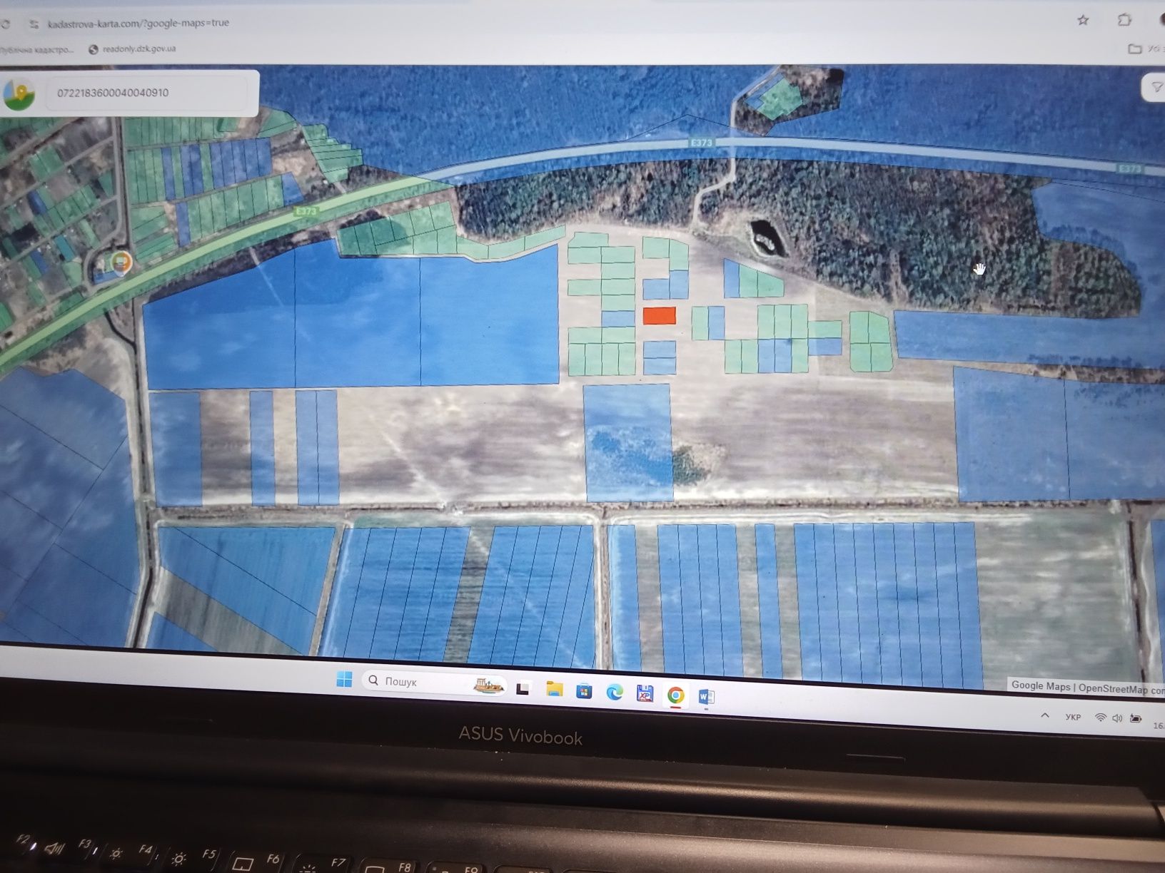Check the battery tray icon
Image resolution: width=1165 pixels, height=873 pixels.
tap(1135, 719)
